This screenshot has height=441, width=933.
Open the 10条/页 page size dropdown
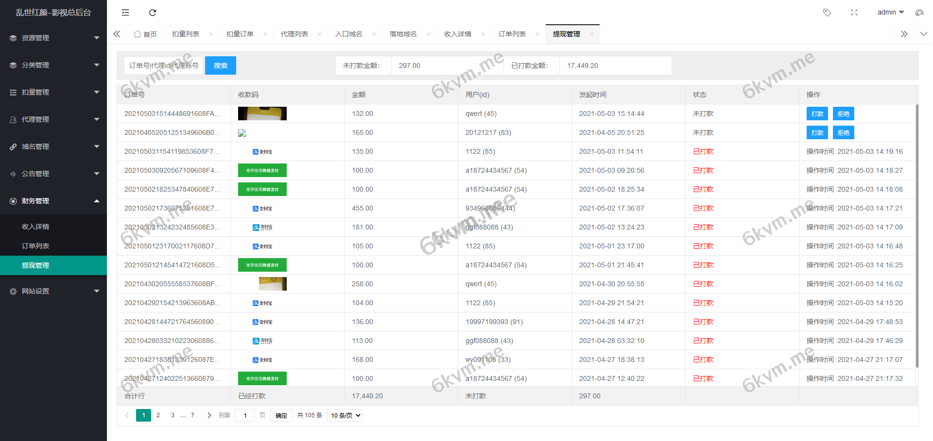pos(345,415)
